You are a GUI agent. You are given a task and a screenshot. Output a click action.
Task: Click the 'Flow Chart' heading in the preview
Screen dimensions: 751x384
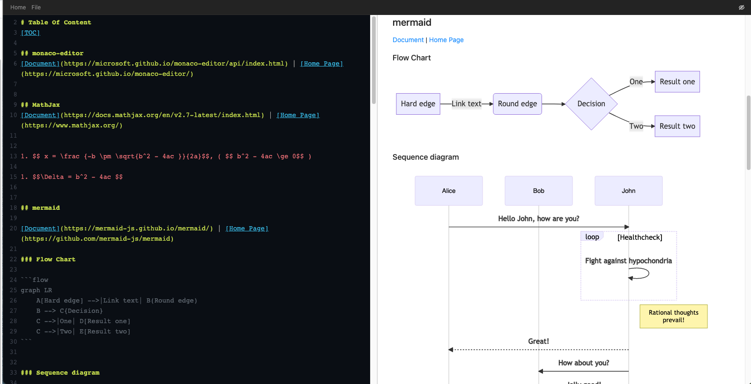click(x=412, y=58)
